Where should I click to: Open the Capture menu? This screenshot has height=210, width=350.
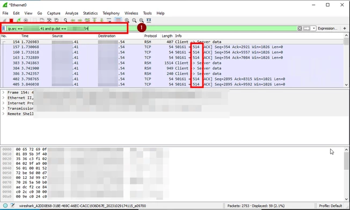(x=54, y=13)
